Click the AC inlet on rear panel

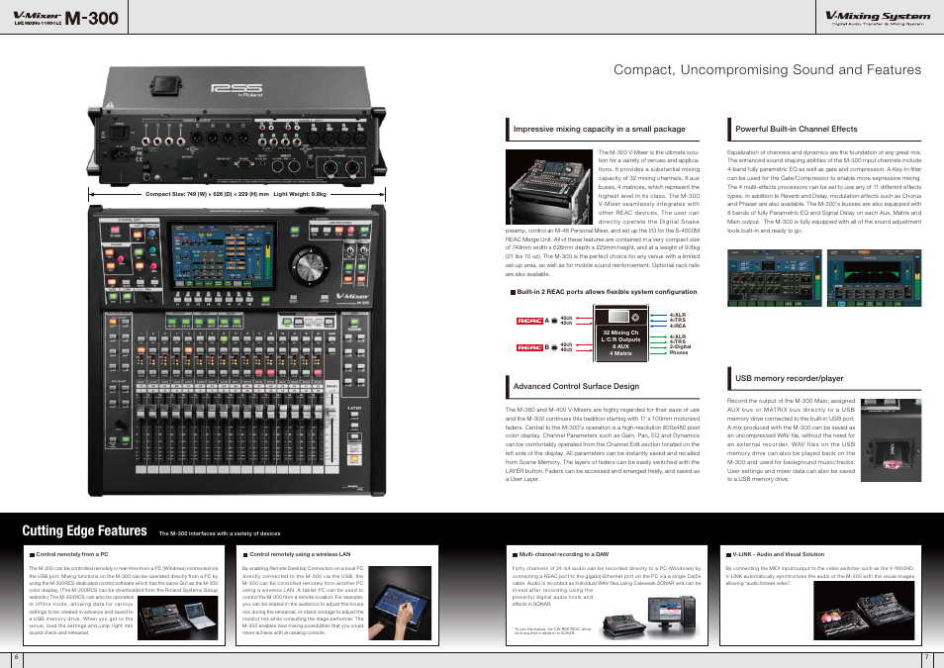pyautogui.click(x=120, y=154)
